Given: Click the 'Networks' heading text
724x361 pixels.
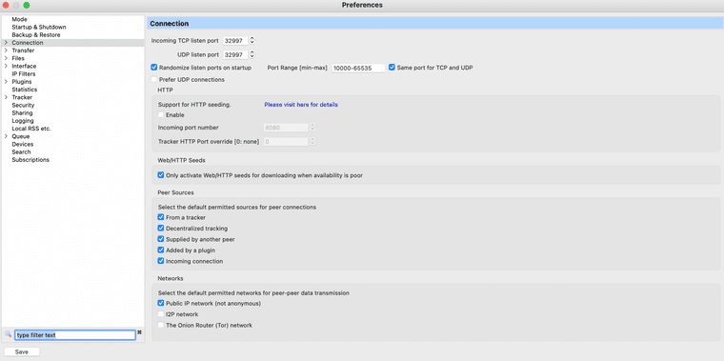Looking at the screenshot, I should click(171, 278).
